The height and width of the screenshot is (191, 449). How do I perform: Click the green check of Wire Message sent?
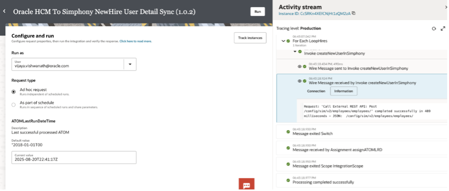(304, 66)
